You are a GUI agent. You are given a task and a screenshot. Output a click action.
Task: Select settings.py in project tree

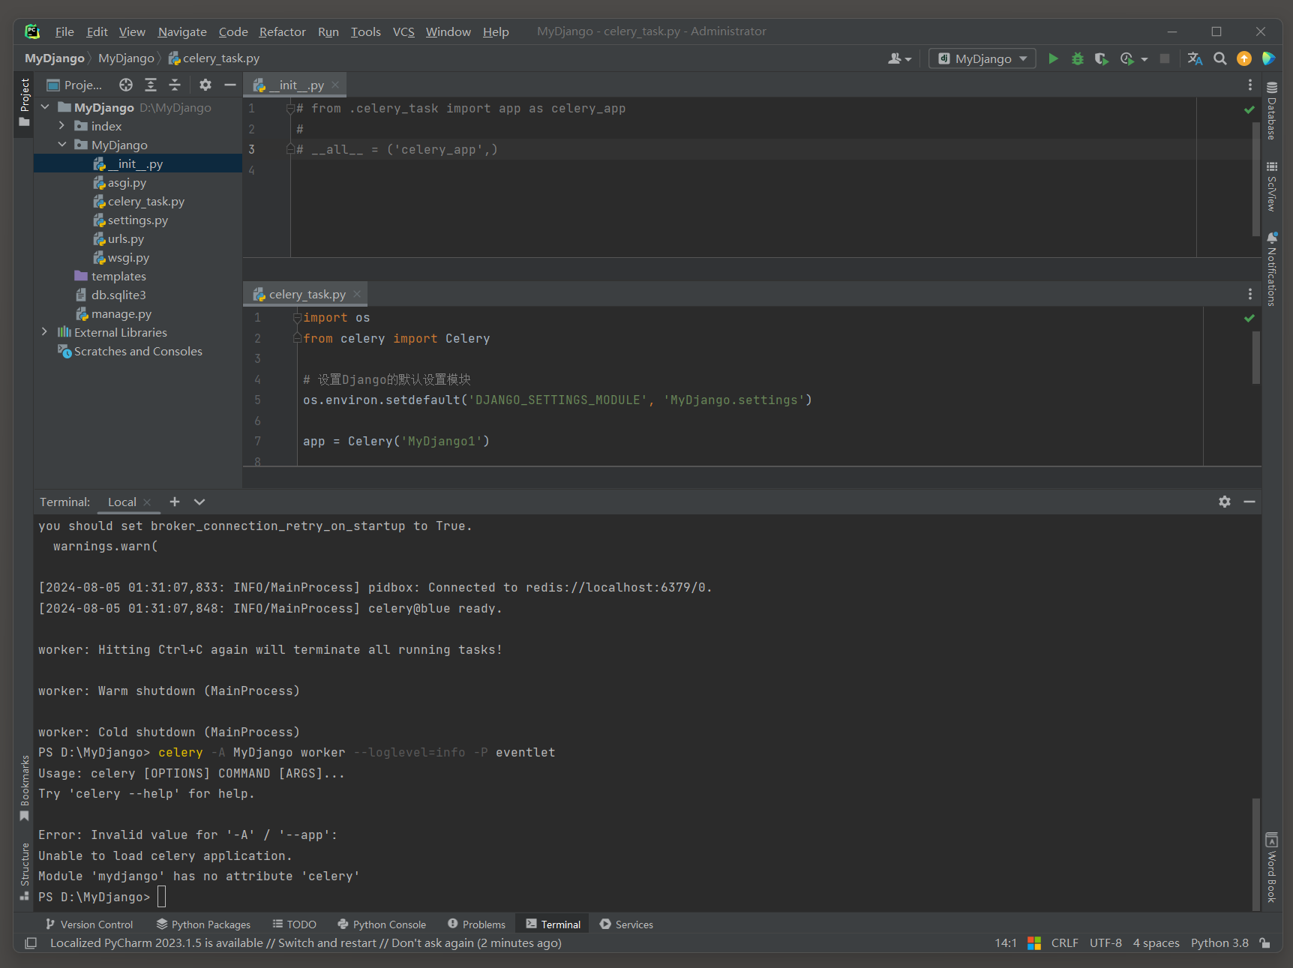point(138,220)
